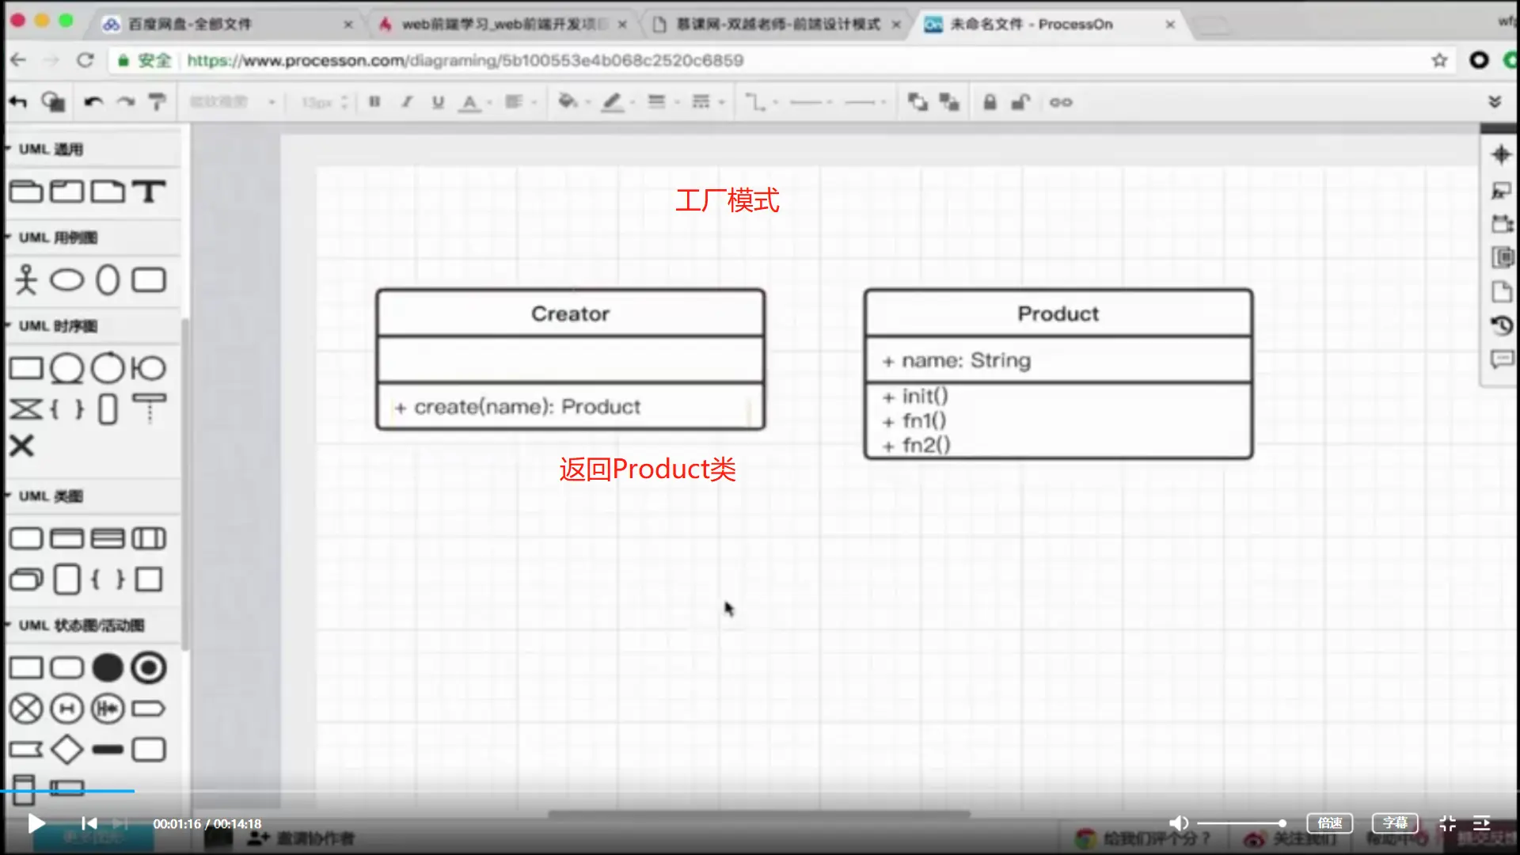The width and height of the screenshot is (1520, 855).
Task: Select the UML actor stick figure shape
Action: click(26, 279)
